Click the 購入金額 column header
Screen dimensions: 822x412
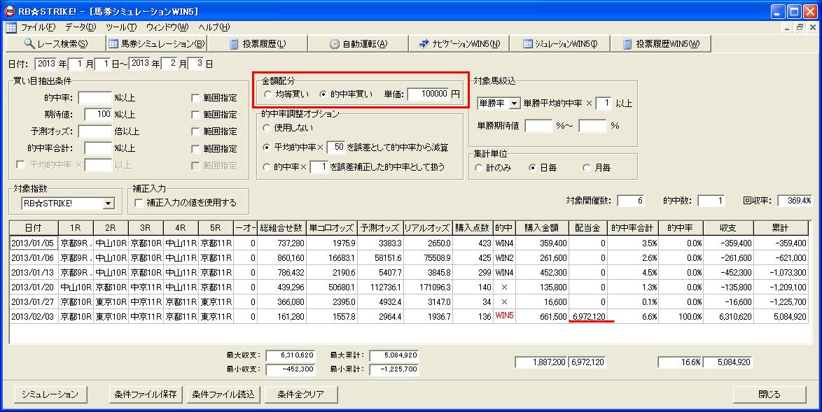(x=542, y=228)
